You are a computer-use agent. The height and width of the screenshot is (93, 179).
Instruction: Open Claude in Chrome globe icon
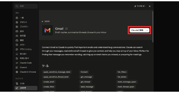point(17,72)
